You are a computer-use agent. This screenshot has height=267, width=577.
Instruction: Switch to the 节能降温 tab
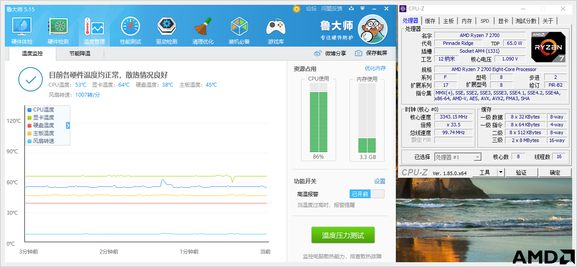(80, 54)
